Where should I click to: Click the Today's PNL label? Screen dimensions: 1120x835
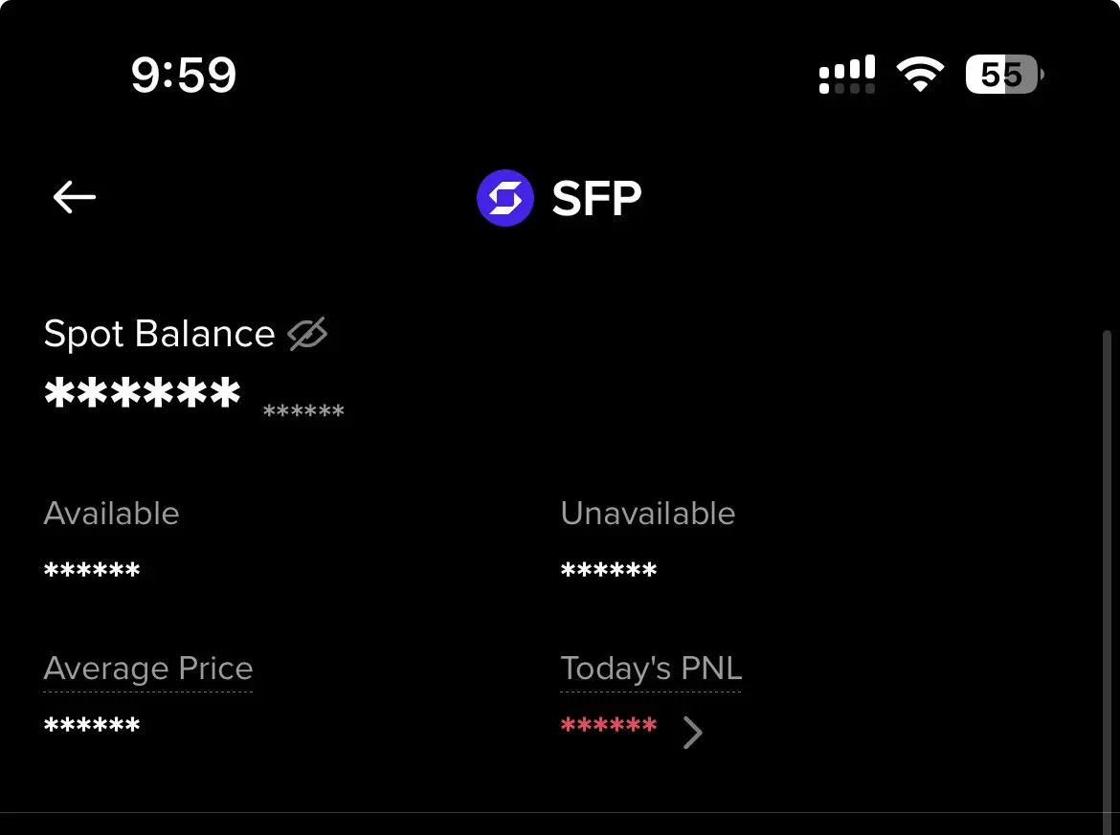coord(652,669)
